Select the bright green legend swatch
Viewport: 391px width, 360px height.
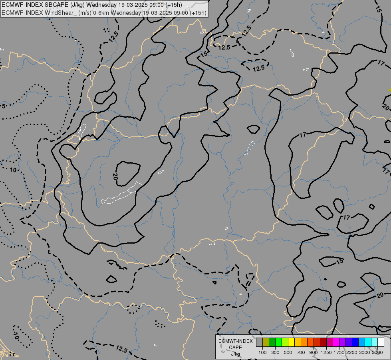click(278, 342)
